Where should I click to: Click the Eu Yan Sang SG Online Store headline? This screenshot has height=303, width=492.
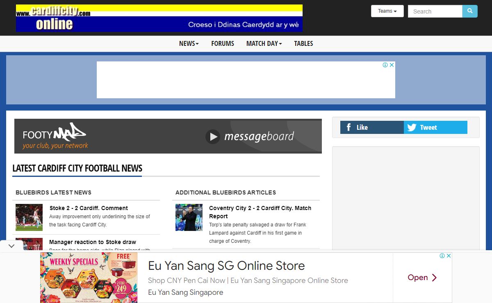coord(226,266)
